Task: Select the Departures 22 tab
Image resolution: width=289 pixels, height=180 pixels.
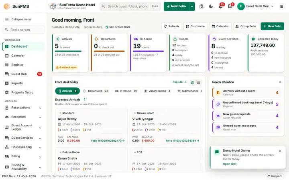Action: 96,91
